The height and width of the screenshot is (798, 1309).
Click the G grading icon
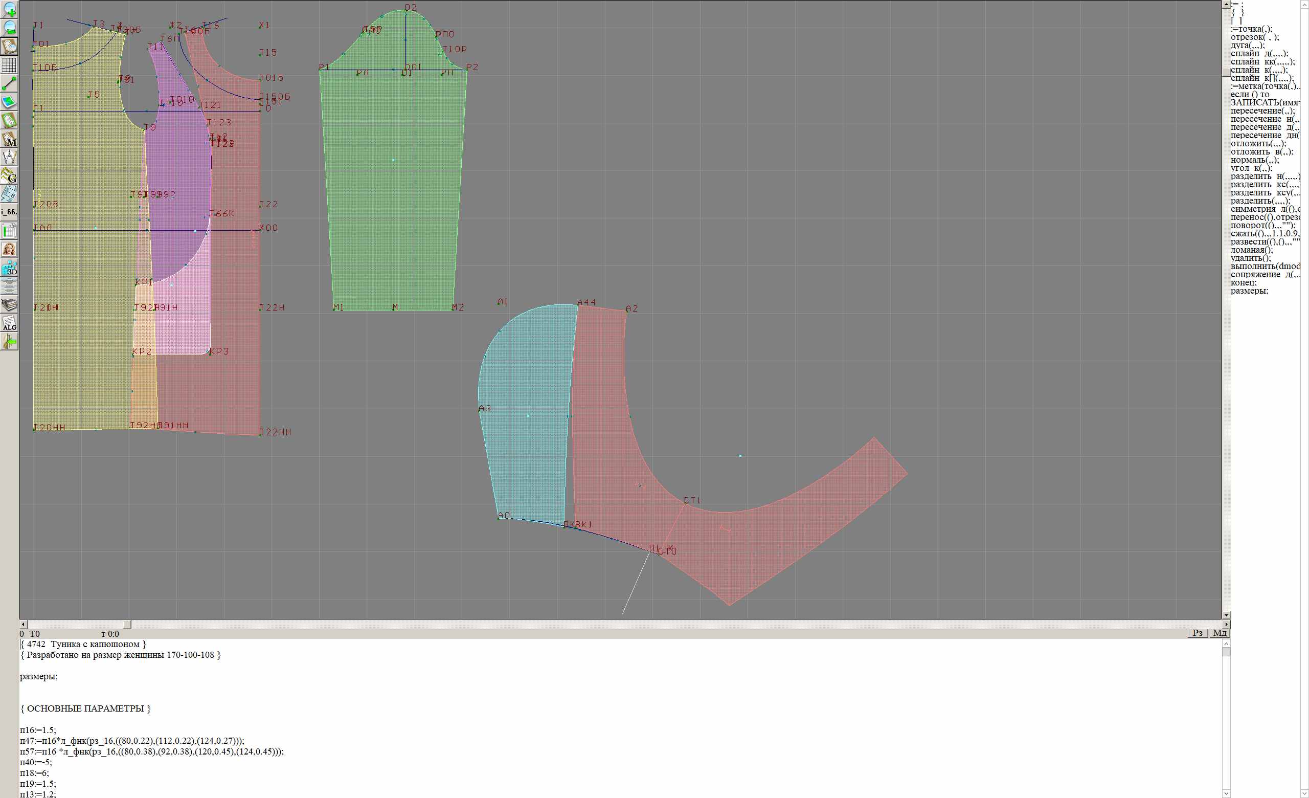9,175
